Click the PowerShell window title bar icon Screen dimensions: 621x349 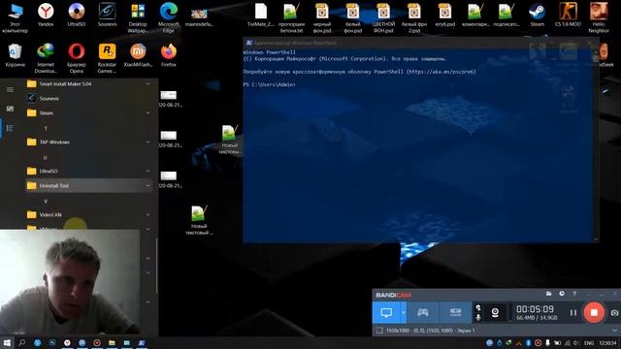pos(248,43)
